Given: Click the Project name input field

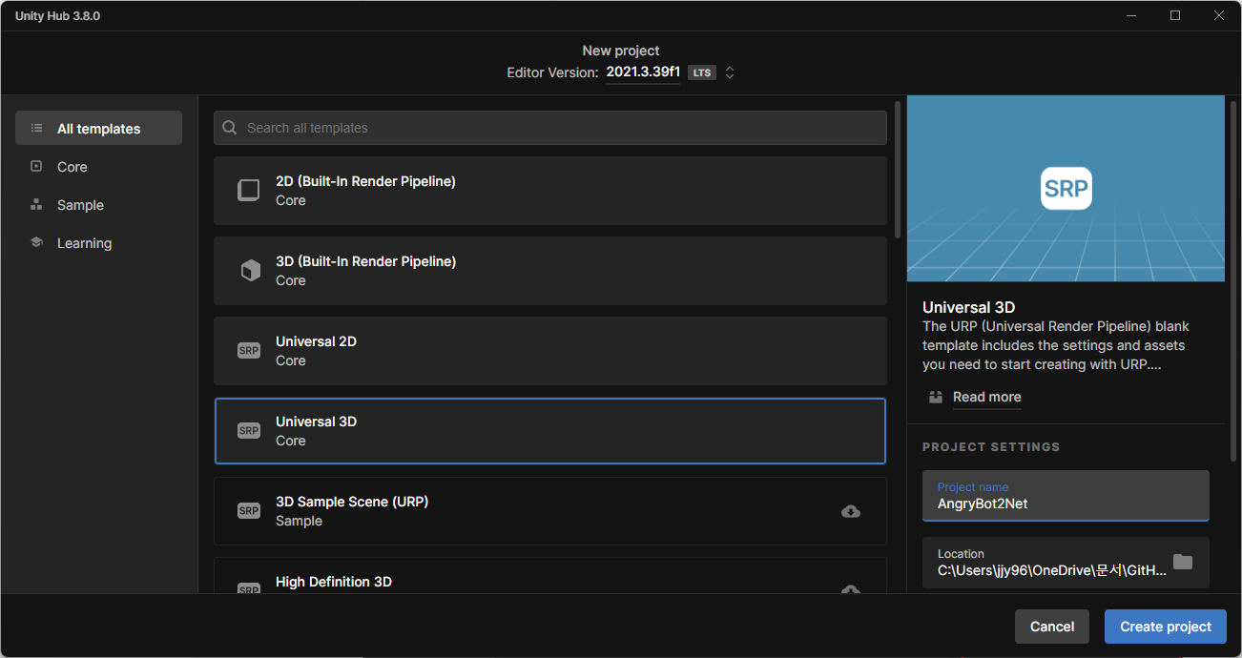Looking at the screenshot, I should (1066, 495).
